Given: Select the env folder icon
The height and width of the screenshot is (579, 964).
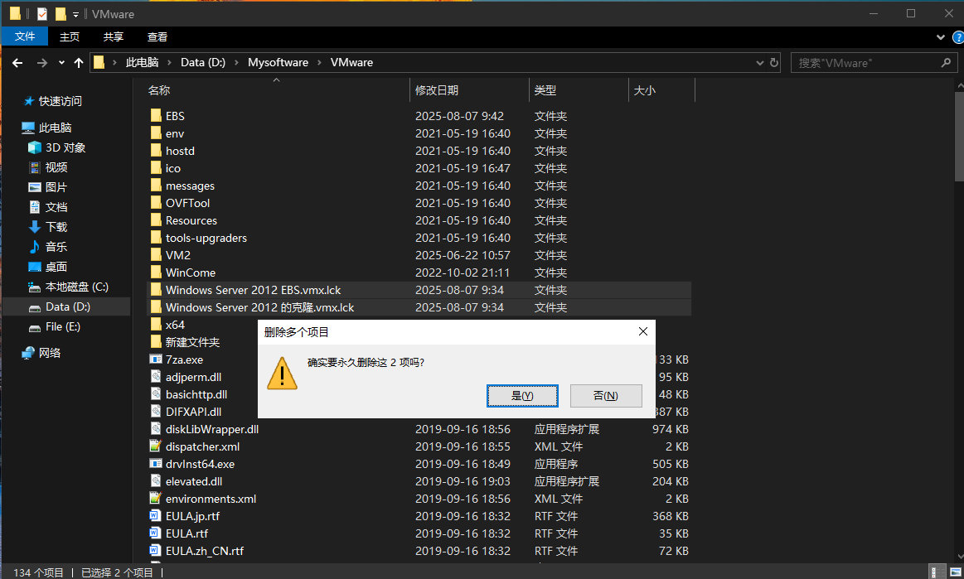Looking at the screenshot, I should point(156,133).
